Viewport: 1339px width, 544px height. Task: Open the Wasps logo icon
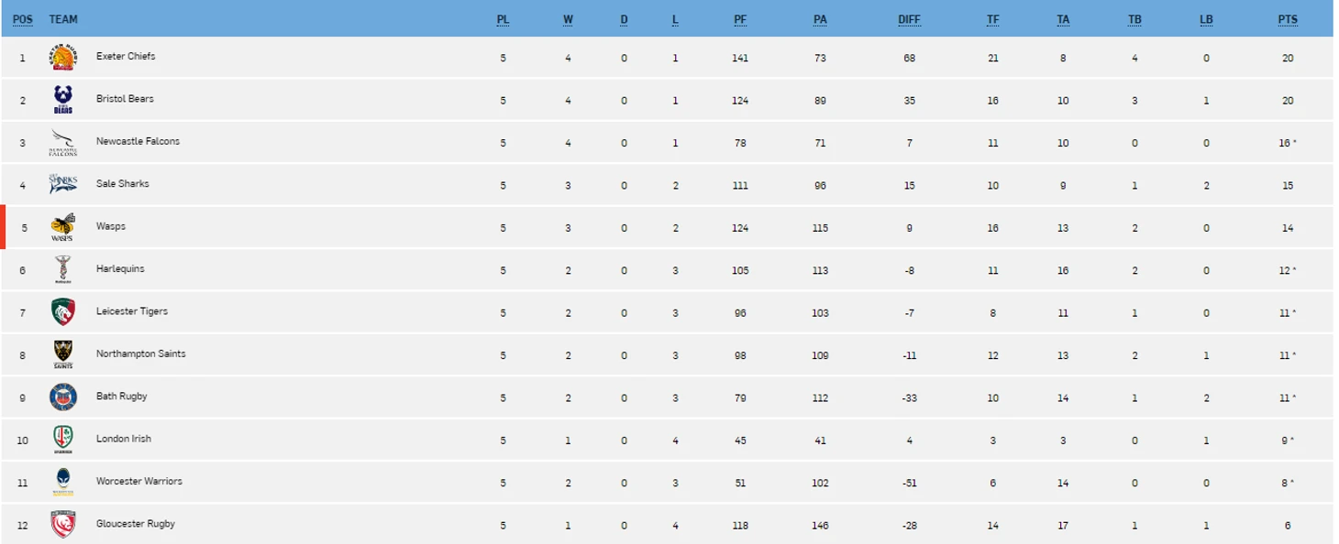63,227
